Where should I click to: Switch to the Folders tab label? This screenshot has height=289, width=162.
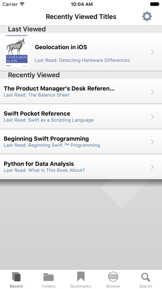pos(48,286)
